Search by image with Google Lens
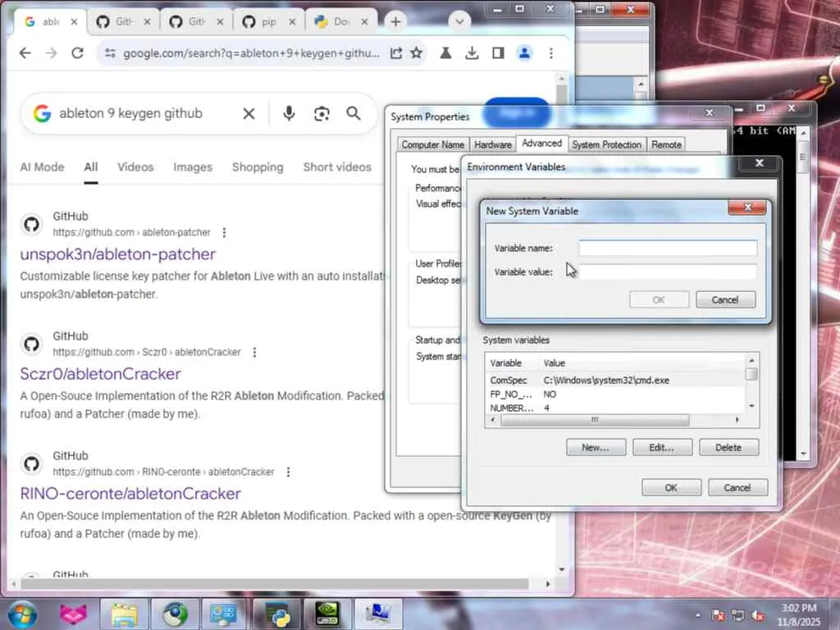Screen dimensions: 840x630 322,113
